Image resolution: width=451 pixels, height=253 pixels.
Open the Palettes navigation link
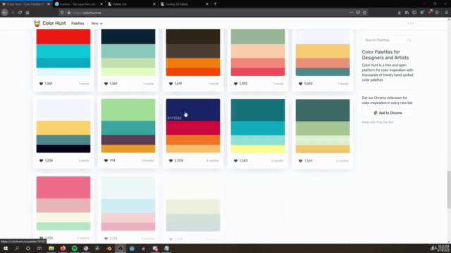tap(78, 23)
